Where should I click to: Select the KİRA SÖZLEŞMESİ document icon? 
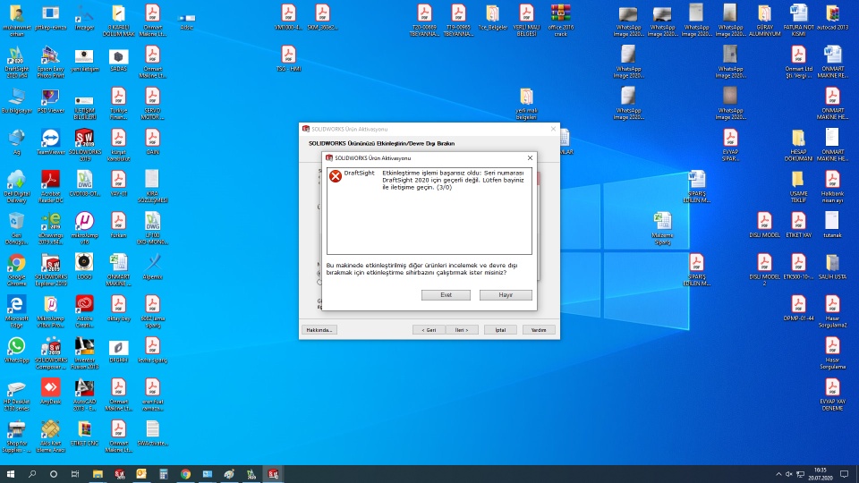pos(152,186)
